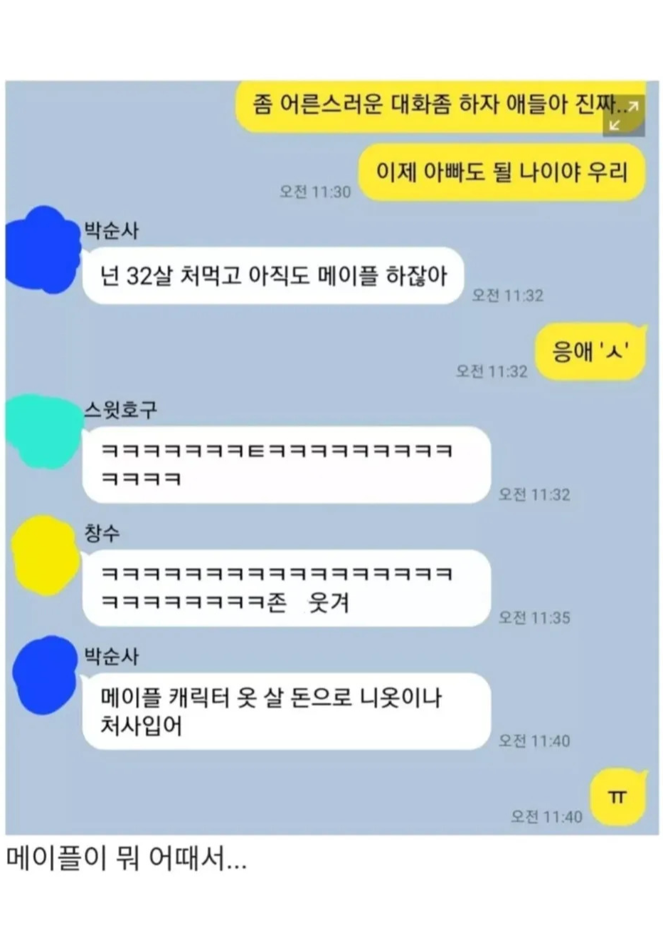The image size is (663, 948).
Task: Click the expand image icon at top right
Action: pos(624,115)
